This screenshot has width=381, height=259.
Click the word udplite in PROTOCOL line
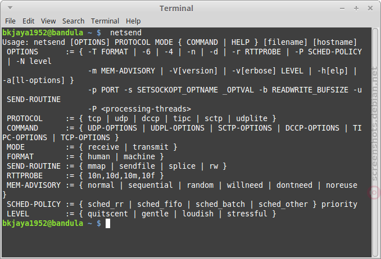(x=252, y=118)
